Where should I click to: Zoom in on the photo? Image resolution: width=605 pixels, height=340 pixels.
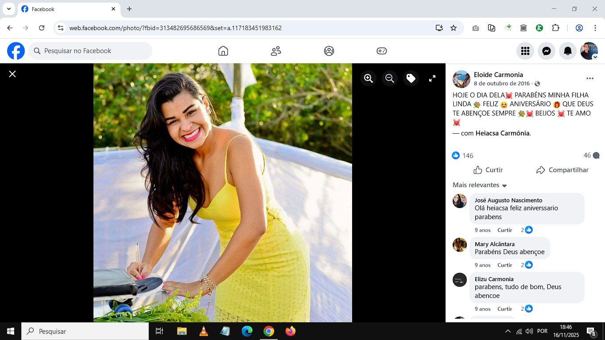(368, 78)
